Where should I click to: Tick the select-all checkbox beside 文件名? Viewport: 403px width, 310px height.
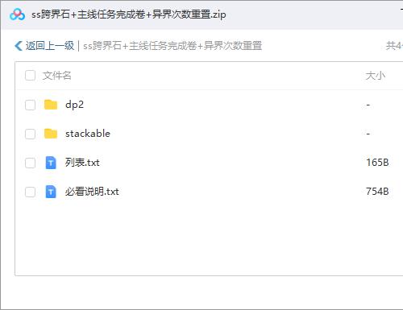pos(30,76)
